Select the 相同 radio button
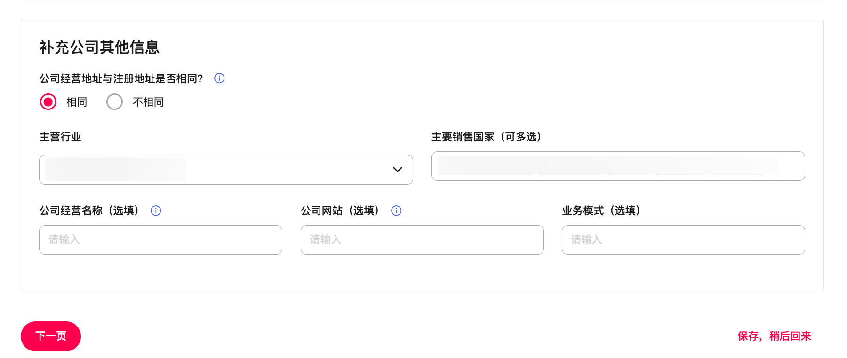Screen dimensions: 847x358 point(48,102)
